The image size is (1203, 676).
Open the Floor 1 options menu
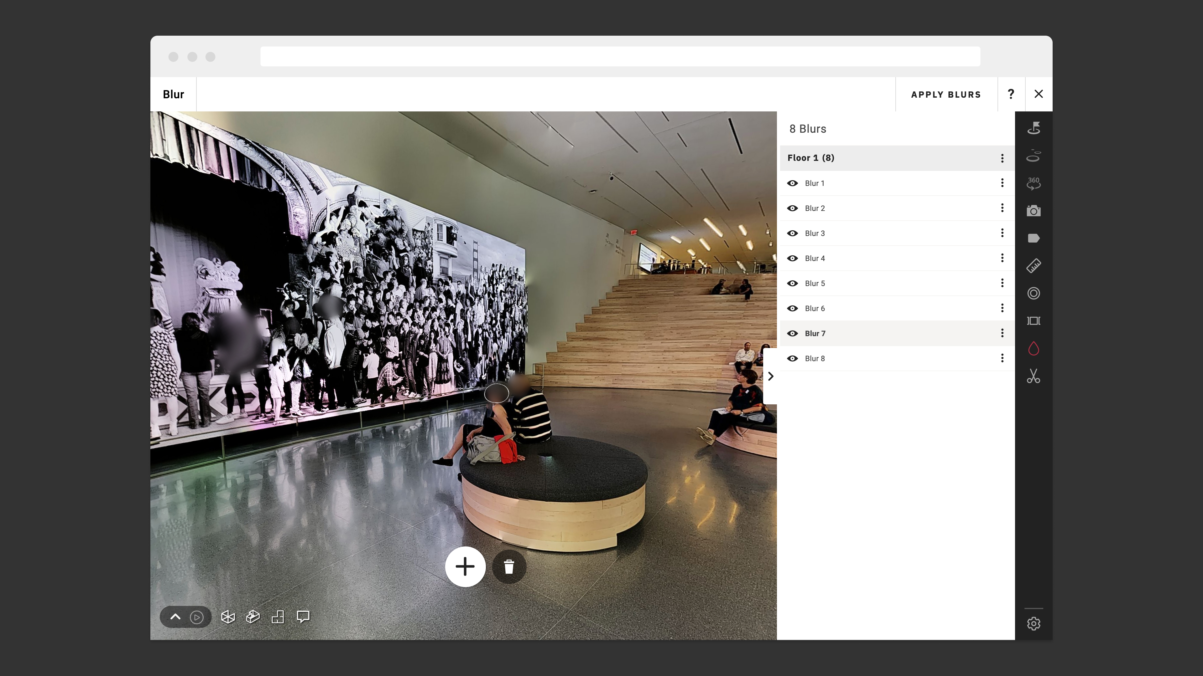pos(1002,158)
